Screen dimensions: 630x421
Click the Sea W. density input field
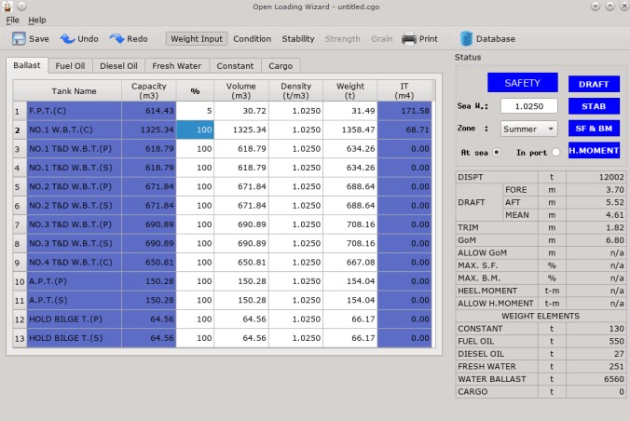[x=528, y=105]
